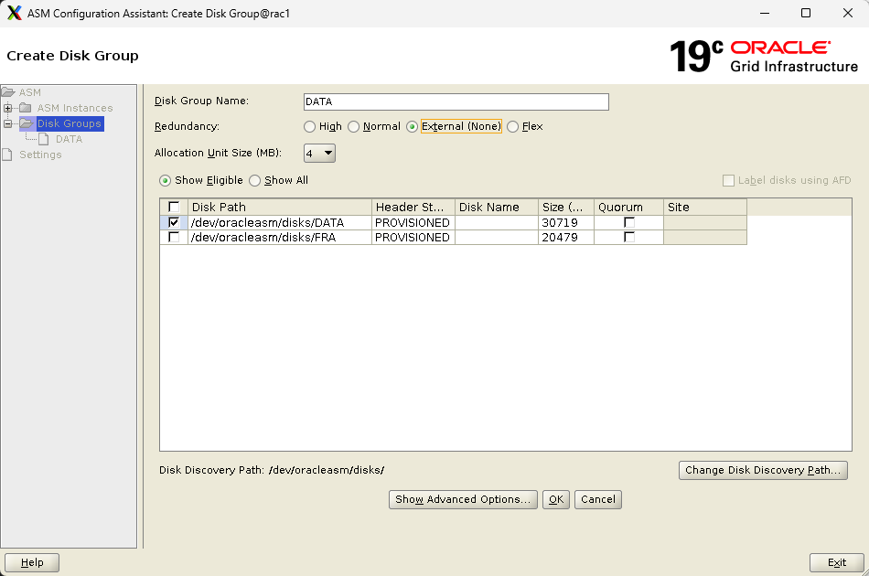Select DATA node under Disk Groups
This screenshot has height=576, width=869.
[x=69, y=139]
